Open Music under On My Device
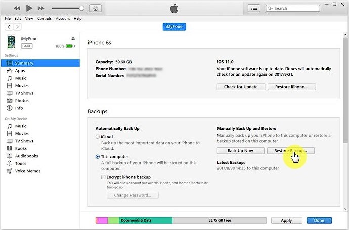Image resolution: width=349 pixels, height=230 pixels. coord(40,126)
